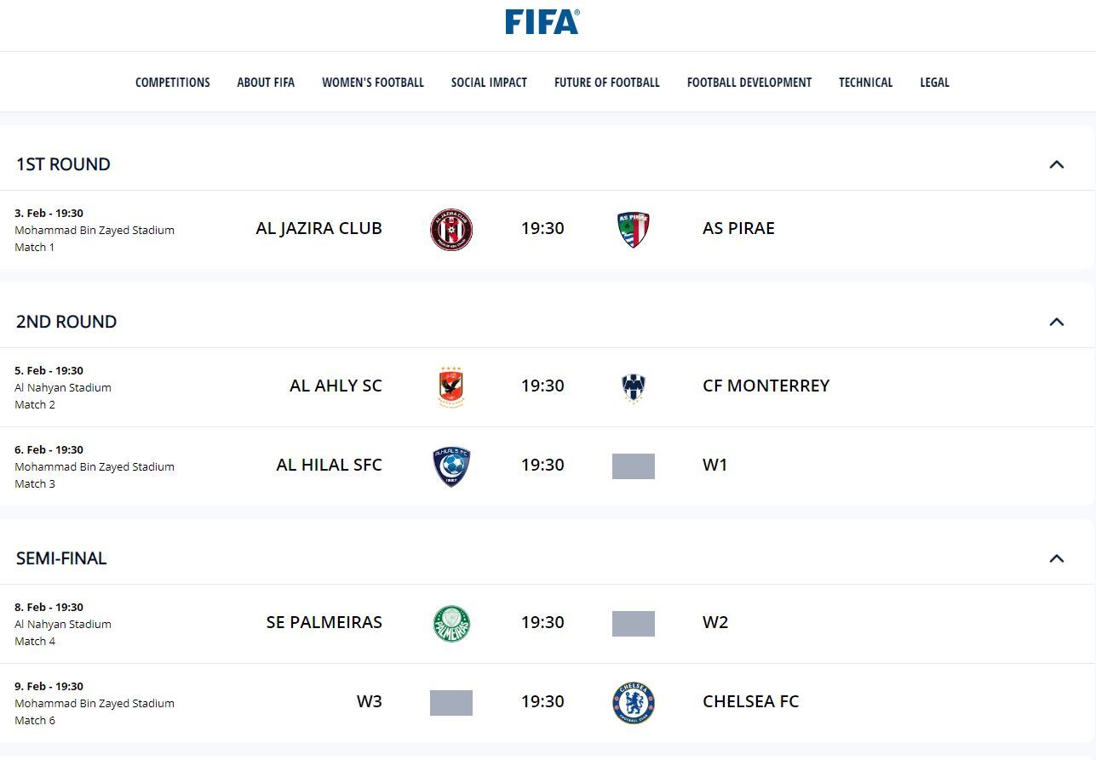The height and width of the screenshot is (760, 1096).
Task: Click the Chelsea FC crest
Action: pos(634,702)
